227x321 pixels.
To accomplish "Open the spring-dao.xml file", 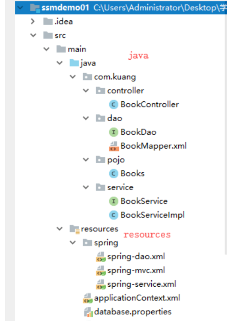I will (136, 257).
